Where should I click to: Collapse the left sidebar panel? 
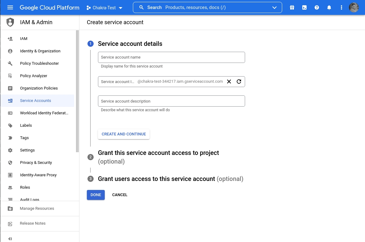point(10,239)
